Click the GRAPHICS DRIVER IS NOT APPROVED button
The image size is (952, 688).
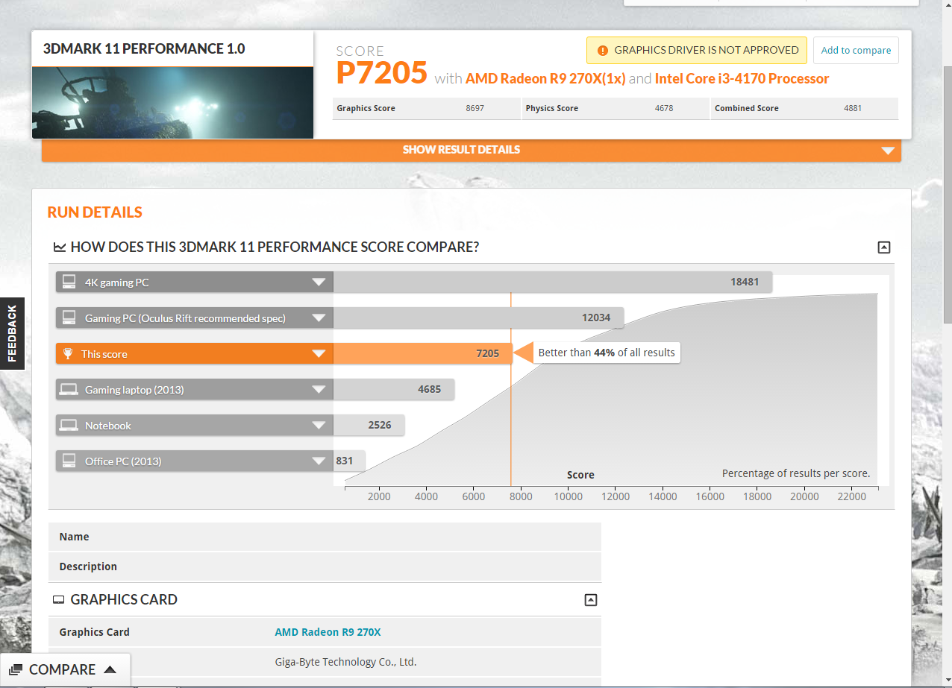696,50
